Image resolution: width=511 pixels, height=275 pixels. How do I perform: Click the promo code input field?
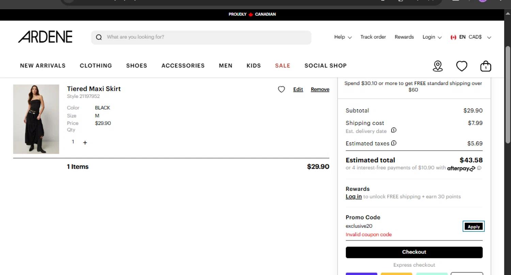[x=403, y=226]
